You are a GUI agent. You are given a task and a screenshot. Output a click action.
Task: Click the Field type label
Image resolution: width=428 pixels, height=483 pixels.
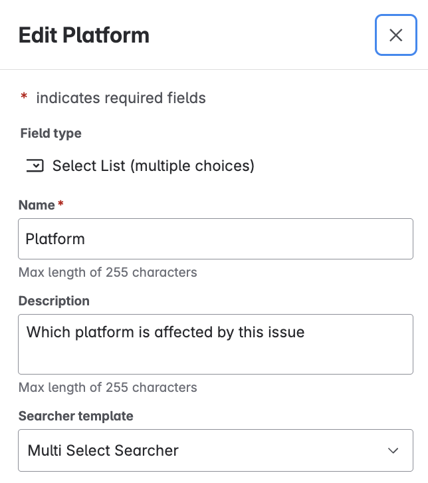tap(51, 133)
